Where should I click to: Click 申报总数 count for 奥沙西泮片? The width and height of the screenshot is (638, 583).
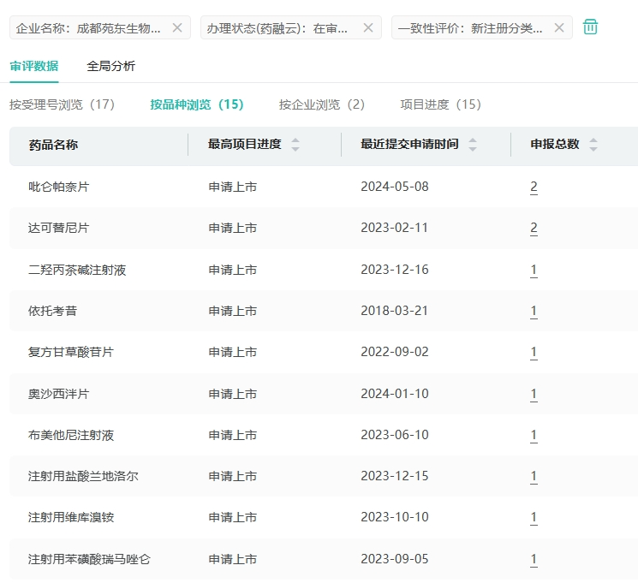(x=534, y=394)
